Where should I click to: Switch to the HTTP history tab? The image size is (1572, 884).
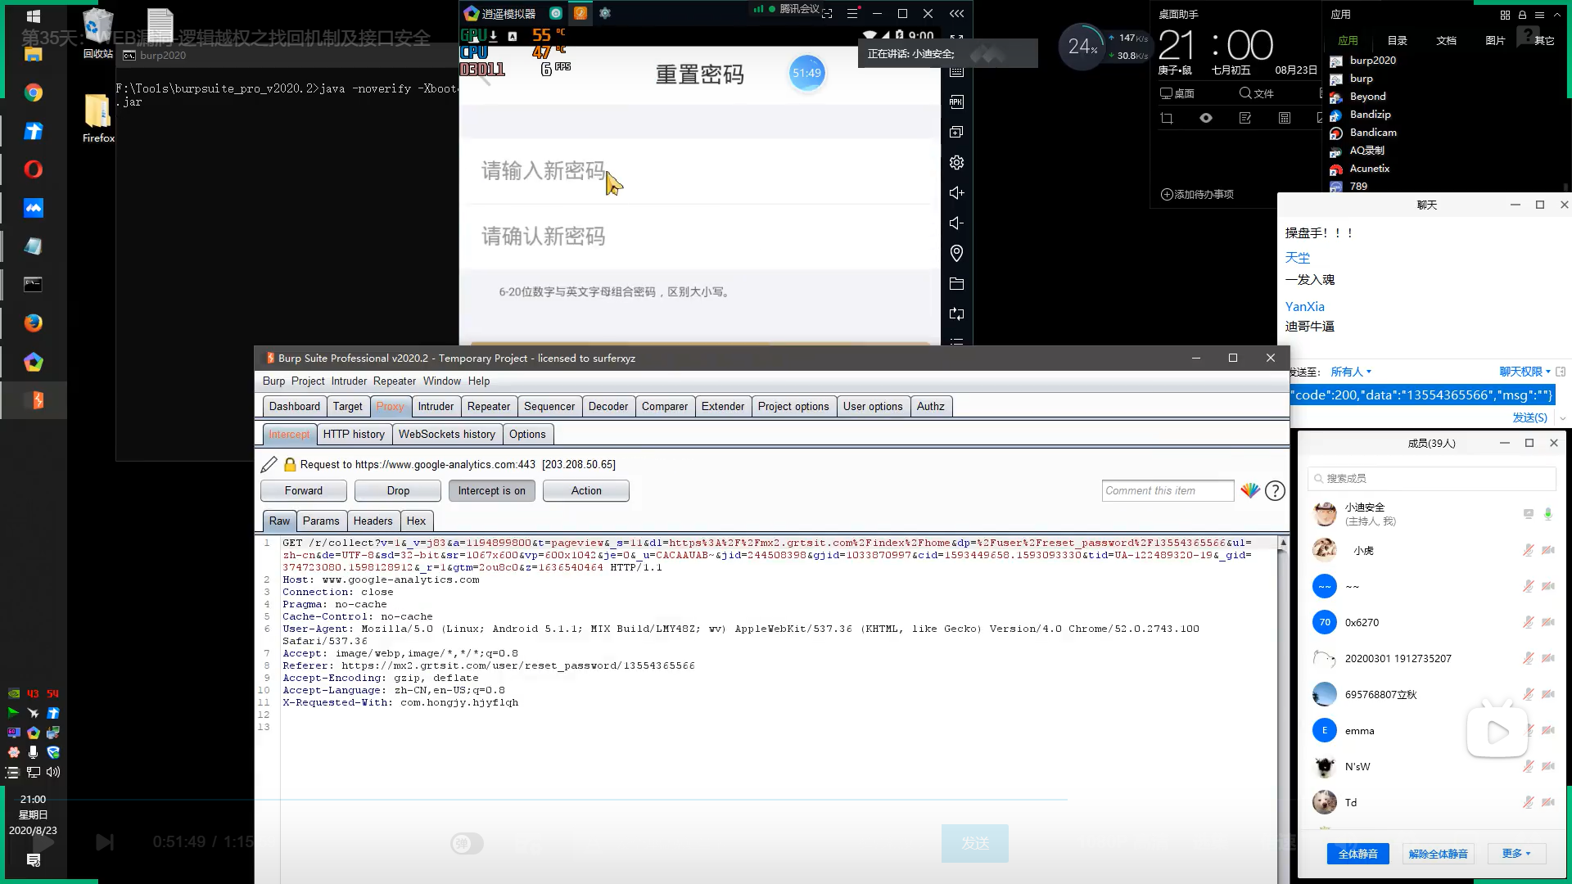tap(354, 434)
